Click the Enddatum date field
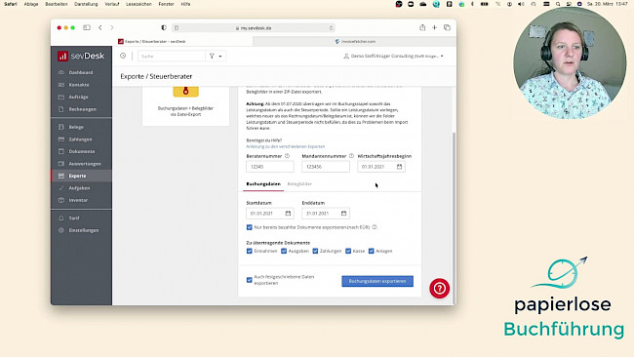 click(326, 213)
